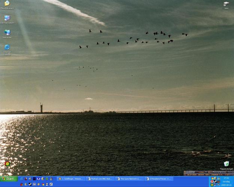Select the Den här Datorn icon

click(x=7, y=18)
